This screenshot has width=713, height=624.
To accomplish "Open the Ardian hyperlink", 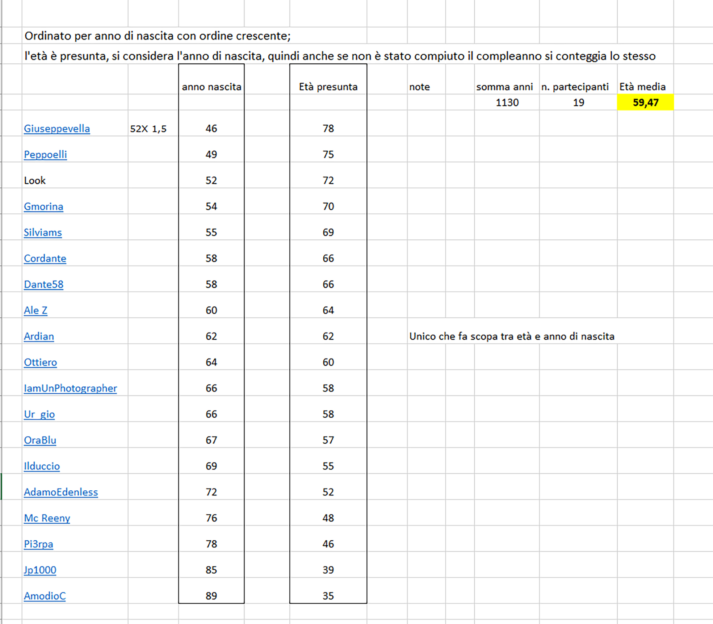I will (39, 336).
